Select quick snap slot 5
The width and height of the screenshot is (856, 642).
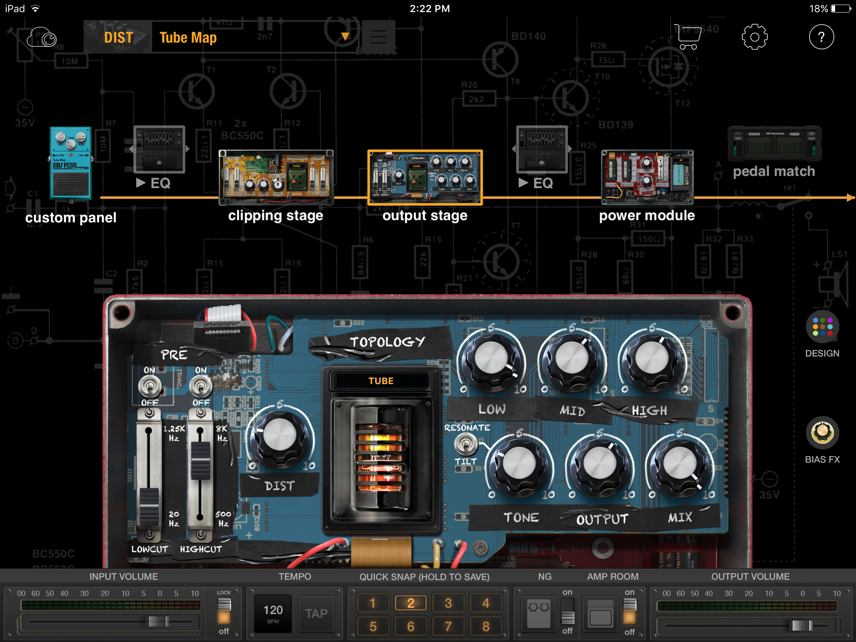tap(373, 626)
